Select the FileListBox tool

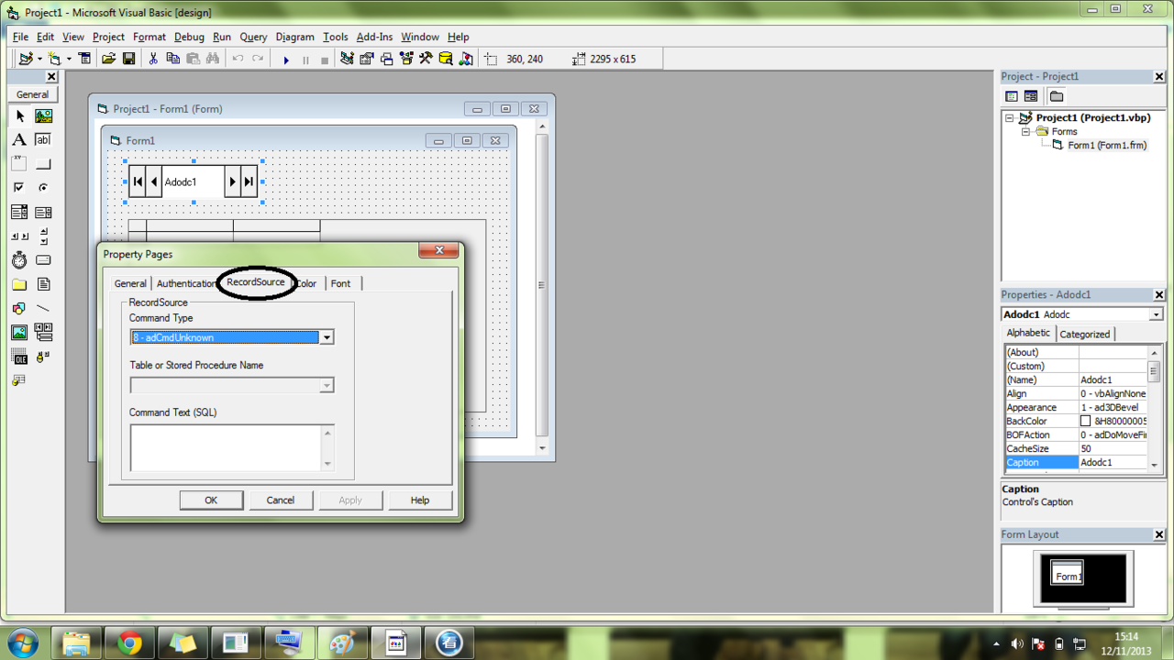pos(43,284)
